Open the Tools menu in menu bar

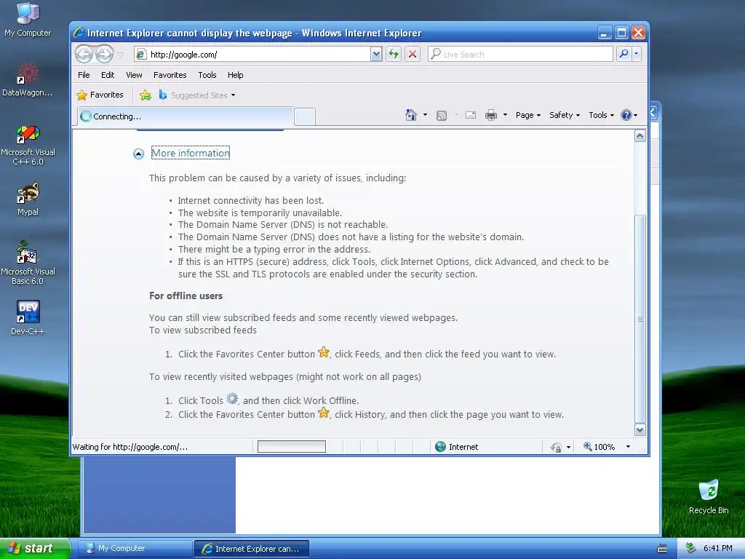207,75
